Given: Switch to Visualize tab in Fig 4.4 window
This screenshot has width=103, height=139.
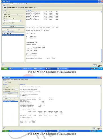Looking at the screenshot, I should (26, 4).
